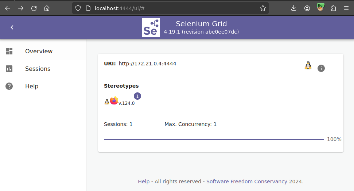Open the browser downloads panel
354x191 pixels.
point(294,8)
